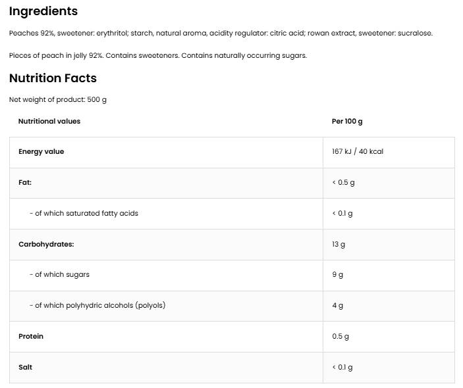Select the 'Carbohydrates:' row label
Viewport: 463px width, 388px height.
(46, 244)
